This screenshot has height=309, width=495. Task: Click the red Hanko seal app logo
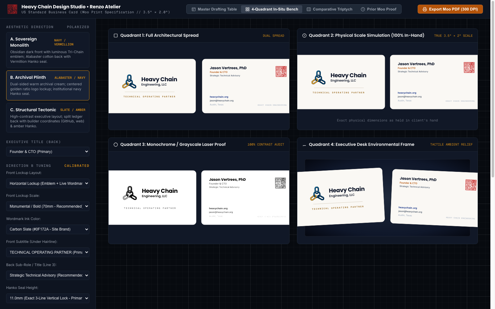pyautogui.click(x=12, y=9)
